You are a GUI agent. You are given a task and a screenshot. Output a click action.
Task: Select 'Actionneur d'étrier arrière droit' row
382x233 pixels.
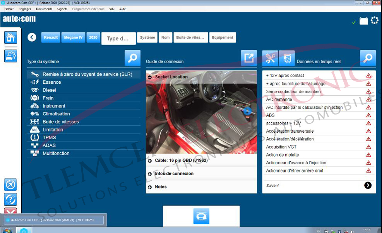(319, 171)
